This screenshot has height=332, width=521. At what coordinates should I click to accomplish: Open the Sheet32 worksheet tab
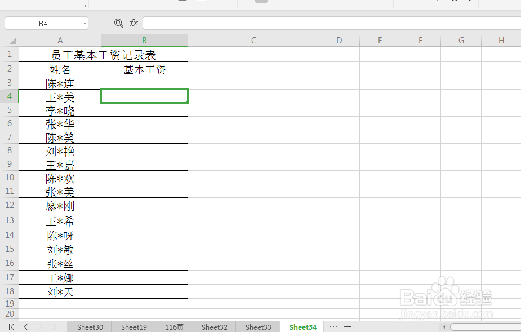pyautogui.click(x=214, y=326)
